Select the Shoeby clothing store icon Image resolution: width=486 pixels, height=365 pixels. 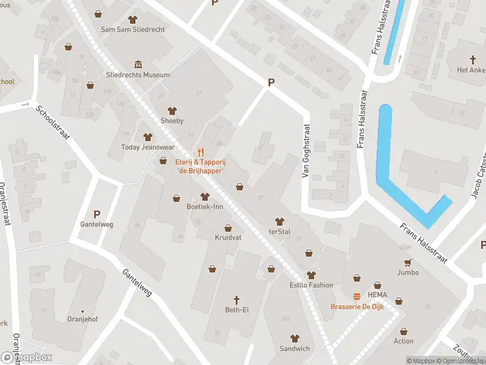172,111
